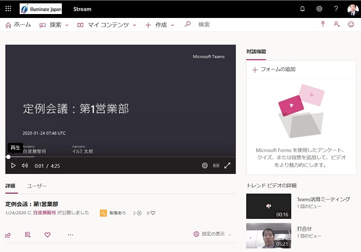Click the video progress seek handle
The height and width of the screenshot is (252, 361).
pyautogui.click(x=8, y=157)
